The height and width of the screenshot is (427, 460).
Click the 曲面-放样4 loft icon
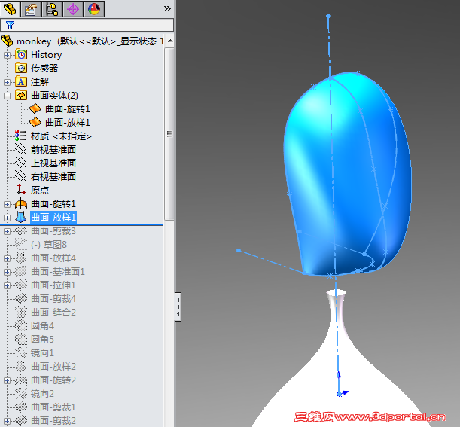21,258
